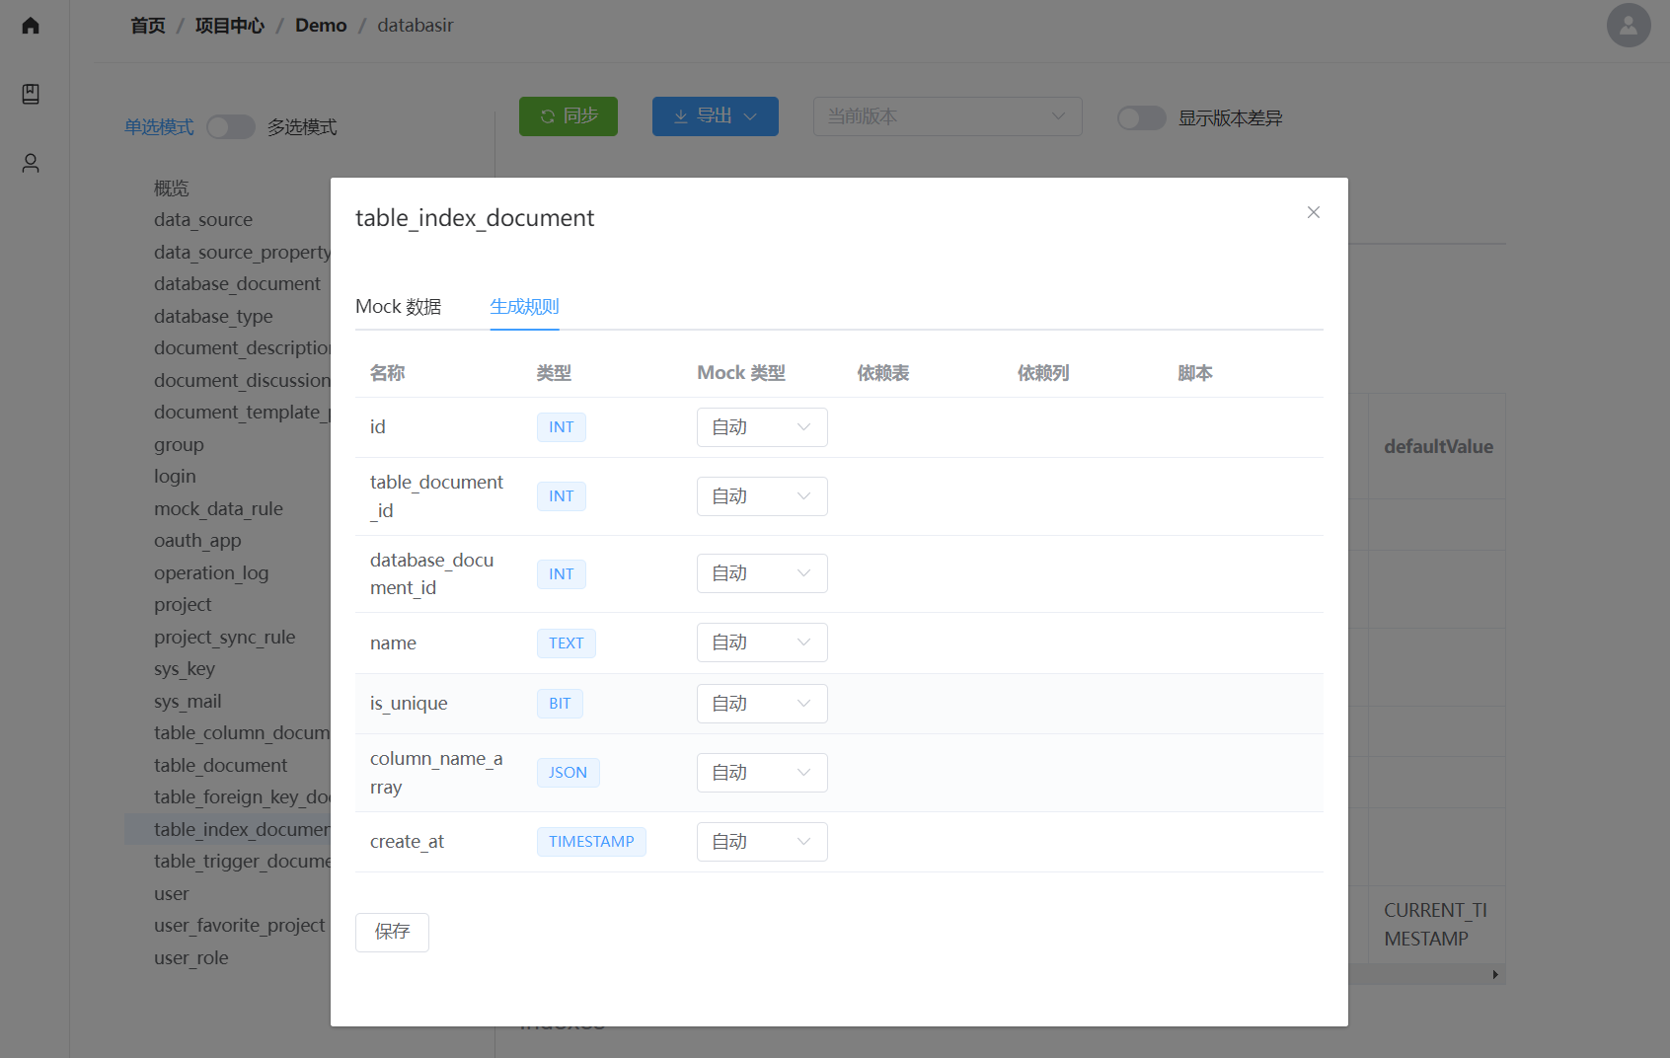Viewport: 1670px width, 1058px height.
Task: Switch to the Mock 数据 tab
Action: 398,307
